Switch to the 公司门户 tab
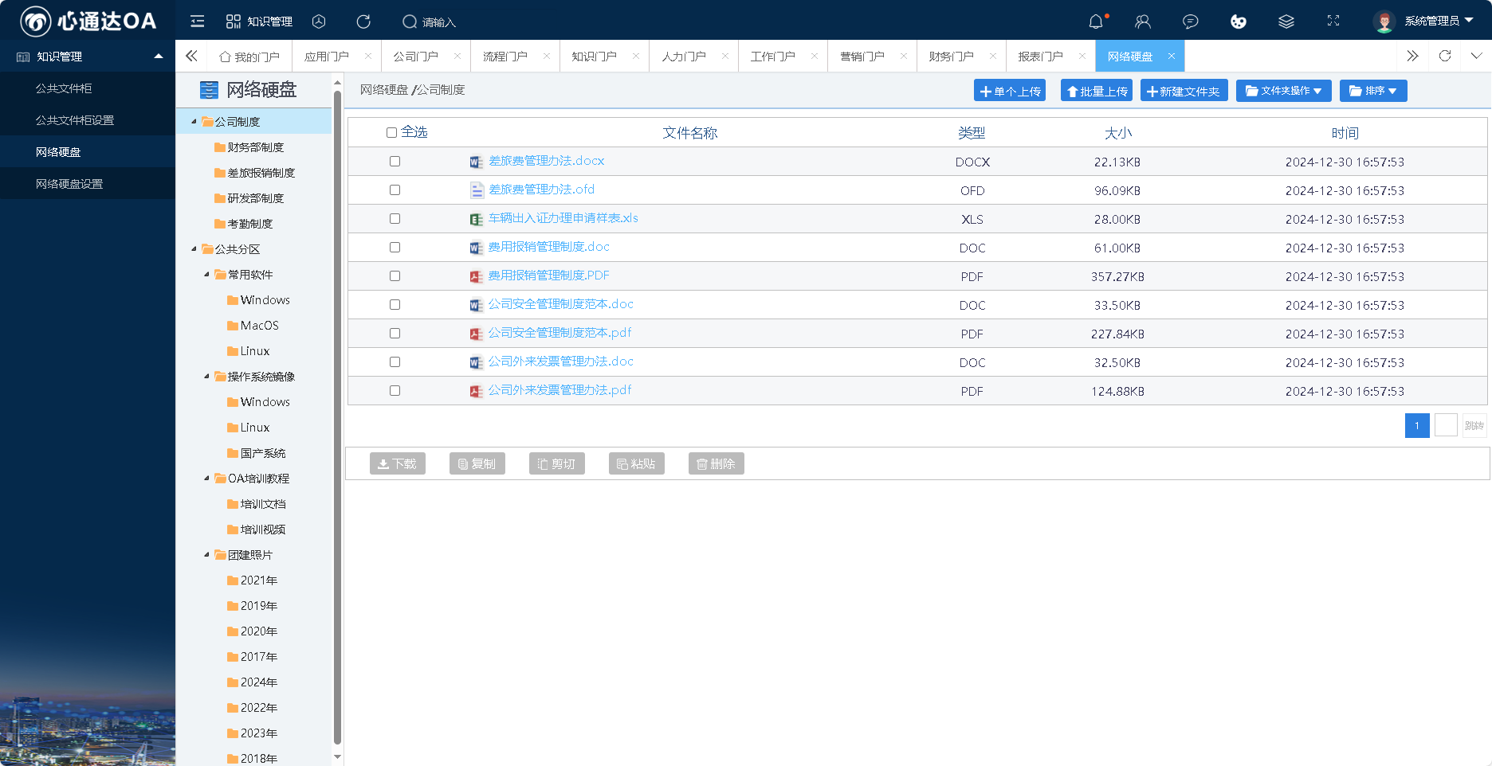Viewport: 1492px width, 766px height. click(x=415, y=57)
